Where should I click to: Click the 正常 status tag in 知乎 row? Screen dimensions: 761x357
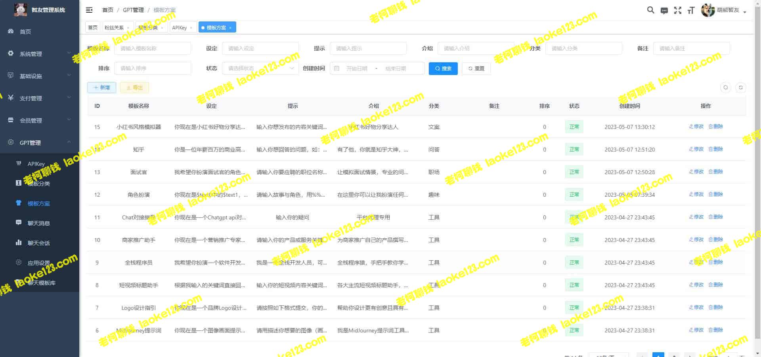click(x=574, y=150)
